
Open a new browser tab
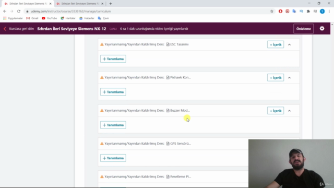pos(111,4)
